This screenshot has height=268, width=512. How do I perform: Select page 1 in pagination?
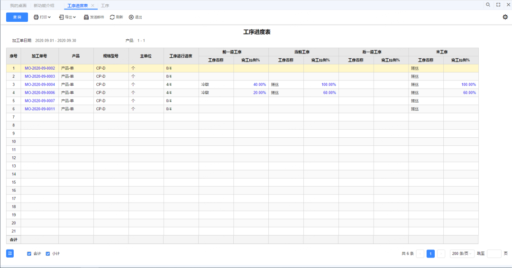click(430, 254)
